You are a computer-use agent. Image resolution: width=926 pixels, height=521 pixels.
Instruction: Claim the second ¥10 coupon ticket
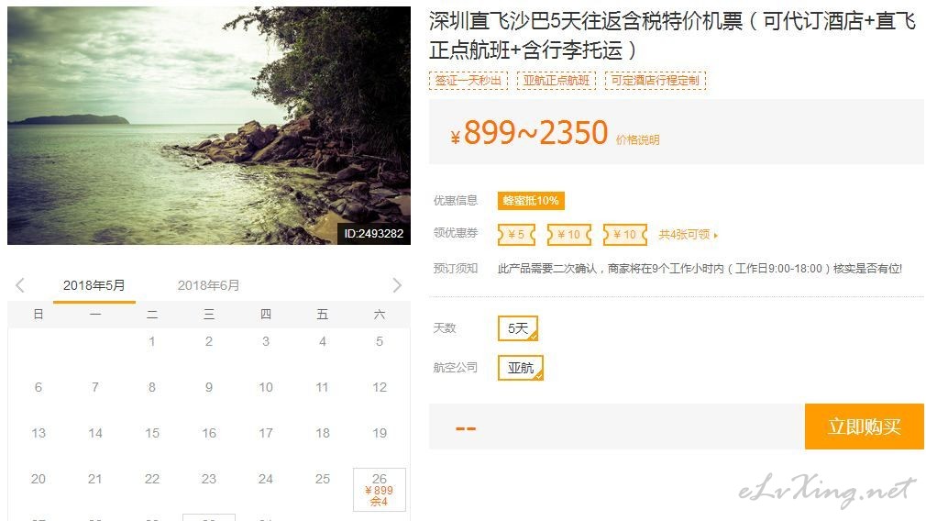(624, 235)
